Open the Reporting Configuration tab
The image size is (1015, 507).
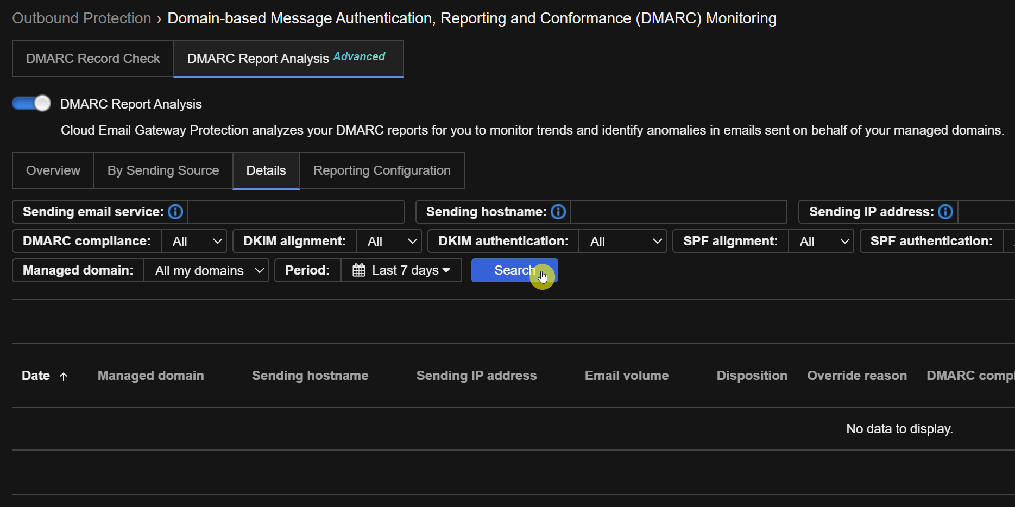coord(382,170)
